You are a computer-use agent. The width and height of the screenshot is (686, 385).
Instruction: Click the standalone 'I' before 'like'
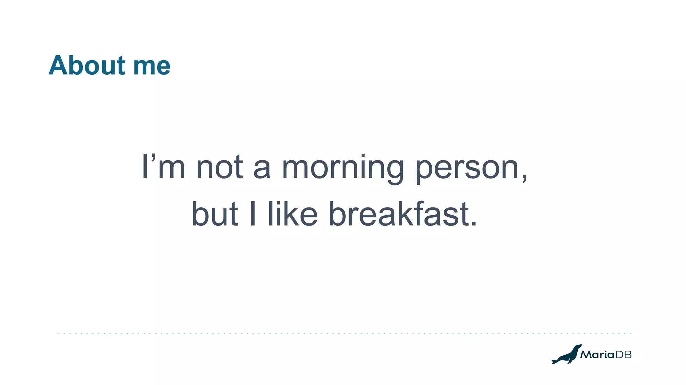tap(253, 213)
